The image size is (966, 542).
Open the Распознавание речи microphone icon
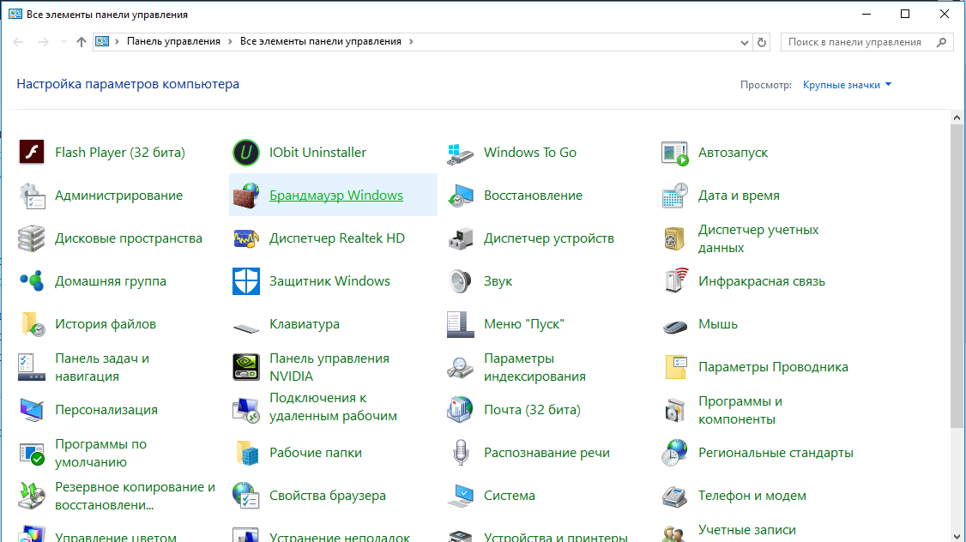(460, 453)
